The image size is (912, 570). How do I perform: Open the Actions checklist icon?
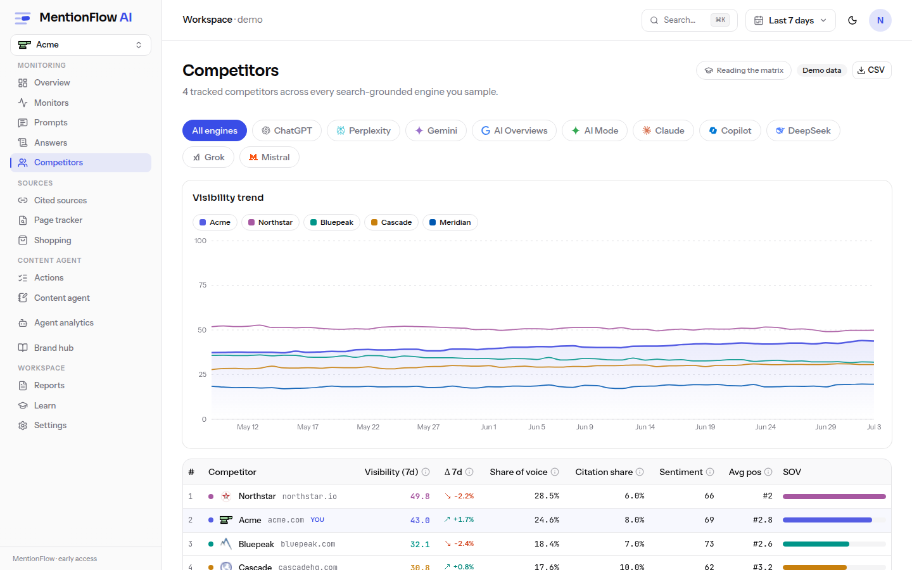pyautogui.click(x=23, y=278)
